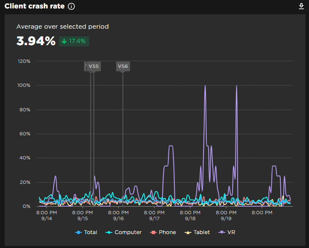Click the 17.4% decrease badge
The width and height of the screenshot is (309, 248).
(x=74, y=41)
